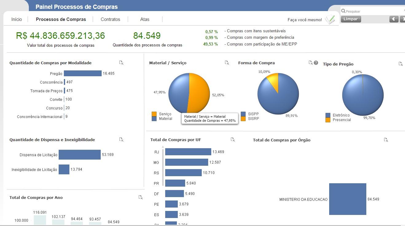Screen dimensions: 405x226
Task: Select the MINISTERIO DA EDUCACAO bar
Action: coord(348,199)
